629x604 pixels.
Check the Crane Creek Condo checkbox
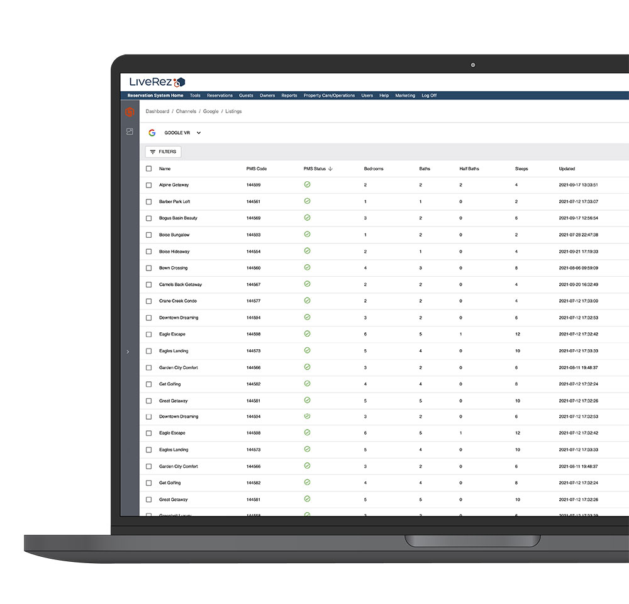click(149, 301)
